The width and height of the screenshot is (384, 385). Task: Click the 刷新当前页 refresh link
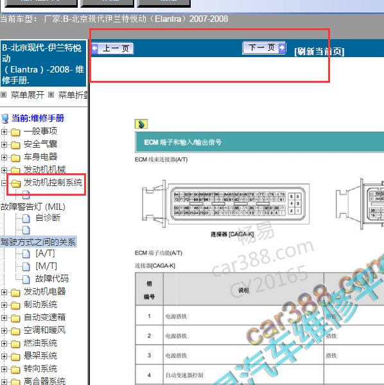(x=319, y=51)
